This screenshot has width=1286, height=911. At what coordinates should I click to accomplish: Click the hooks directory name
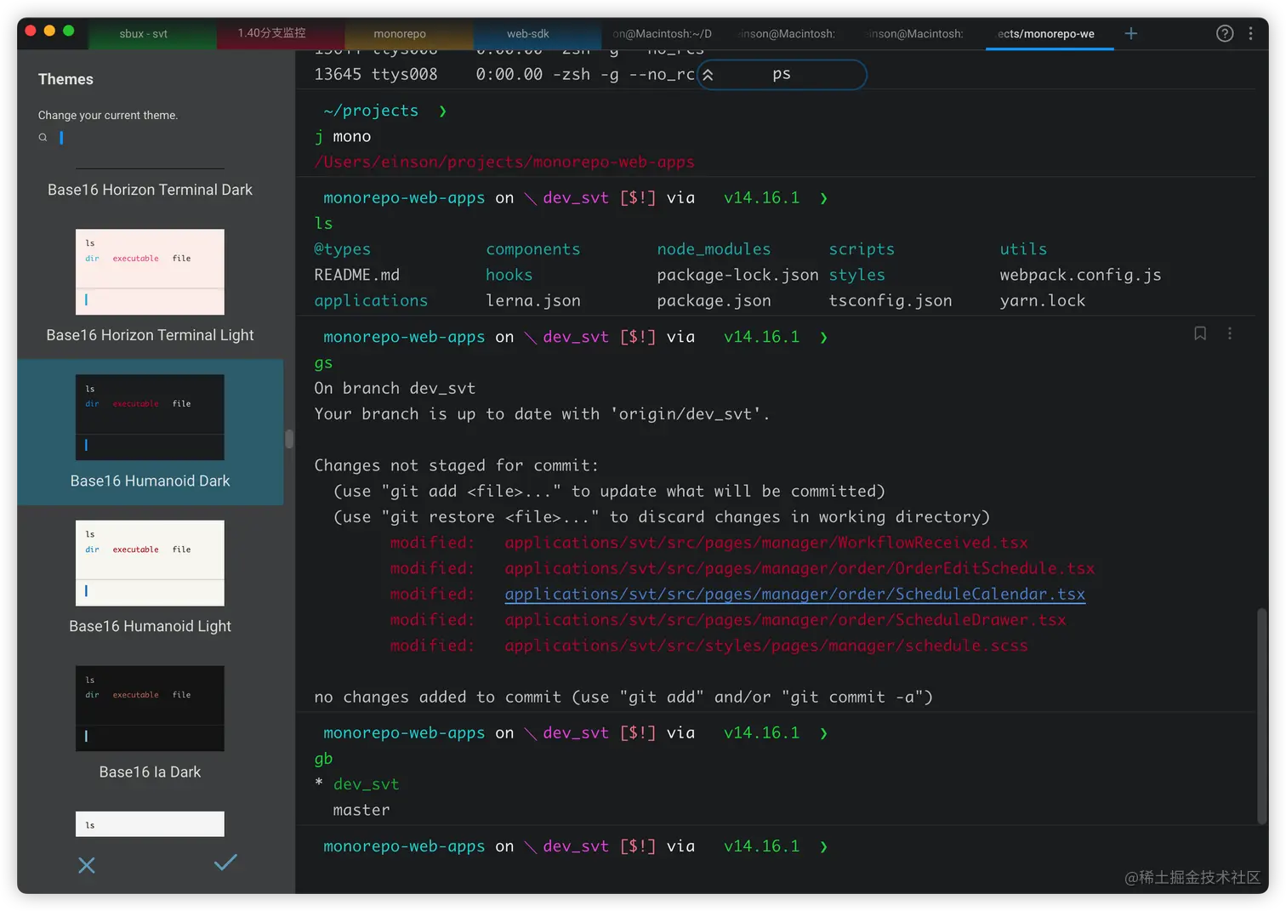coord(509,275)
